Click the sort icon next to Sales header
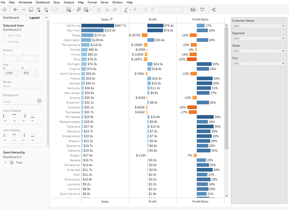Image resolution: width=289 pixels, height=210 pixels. tap(112, 19)
